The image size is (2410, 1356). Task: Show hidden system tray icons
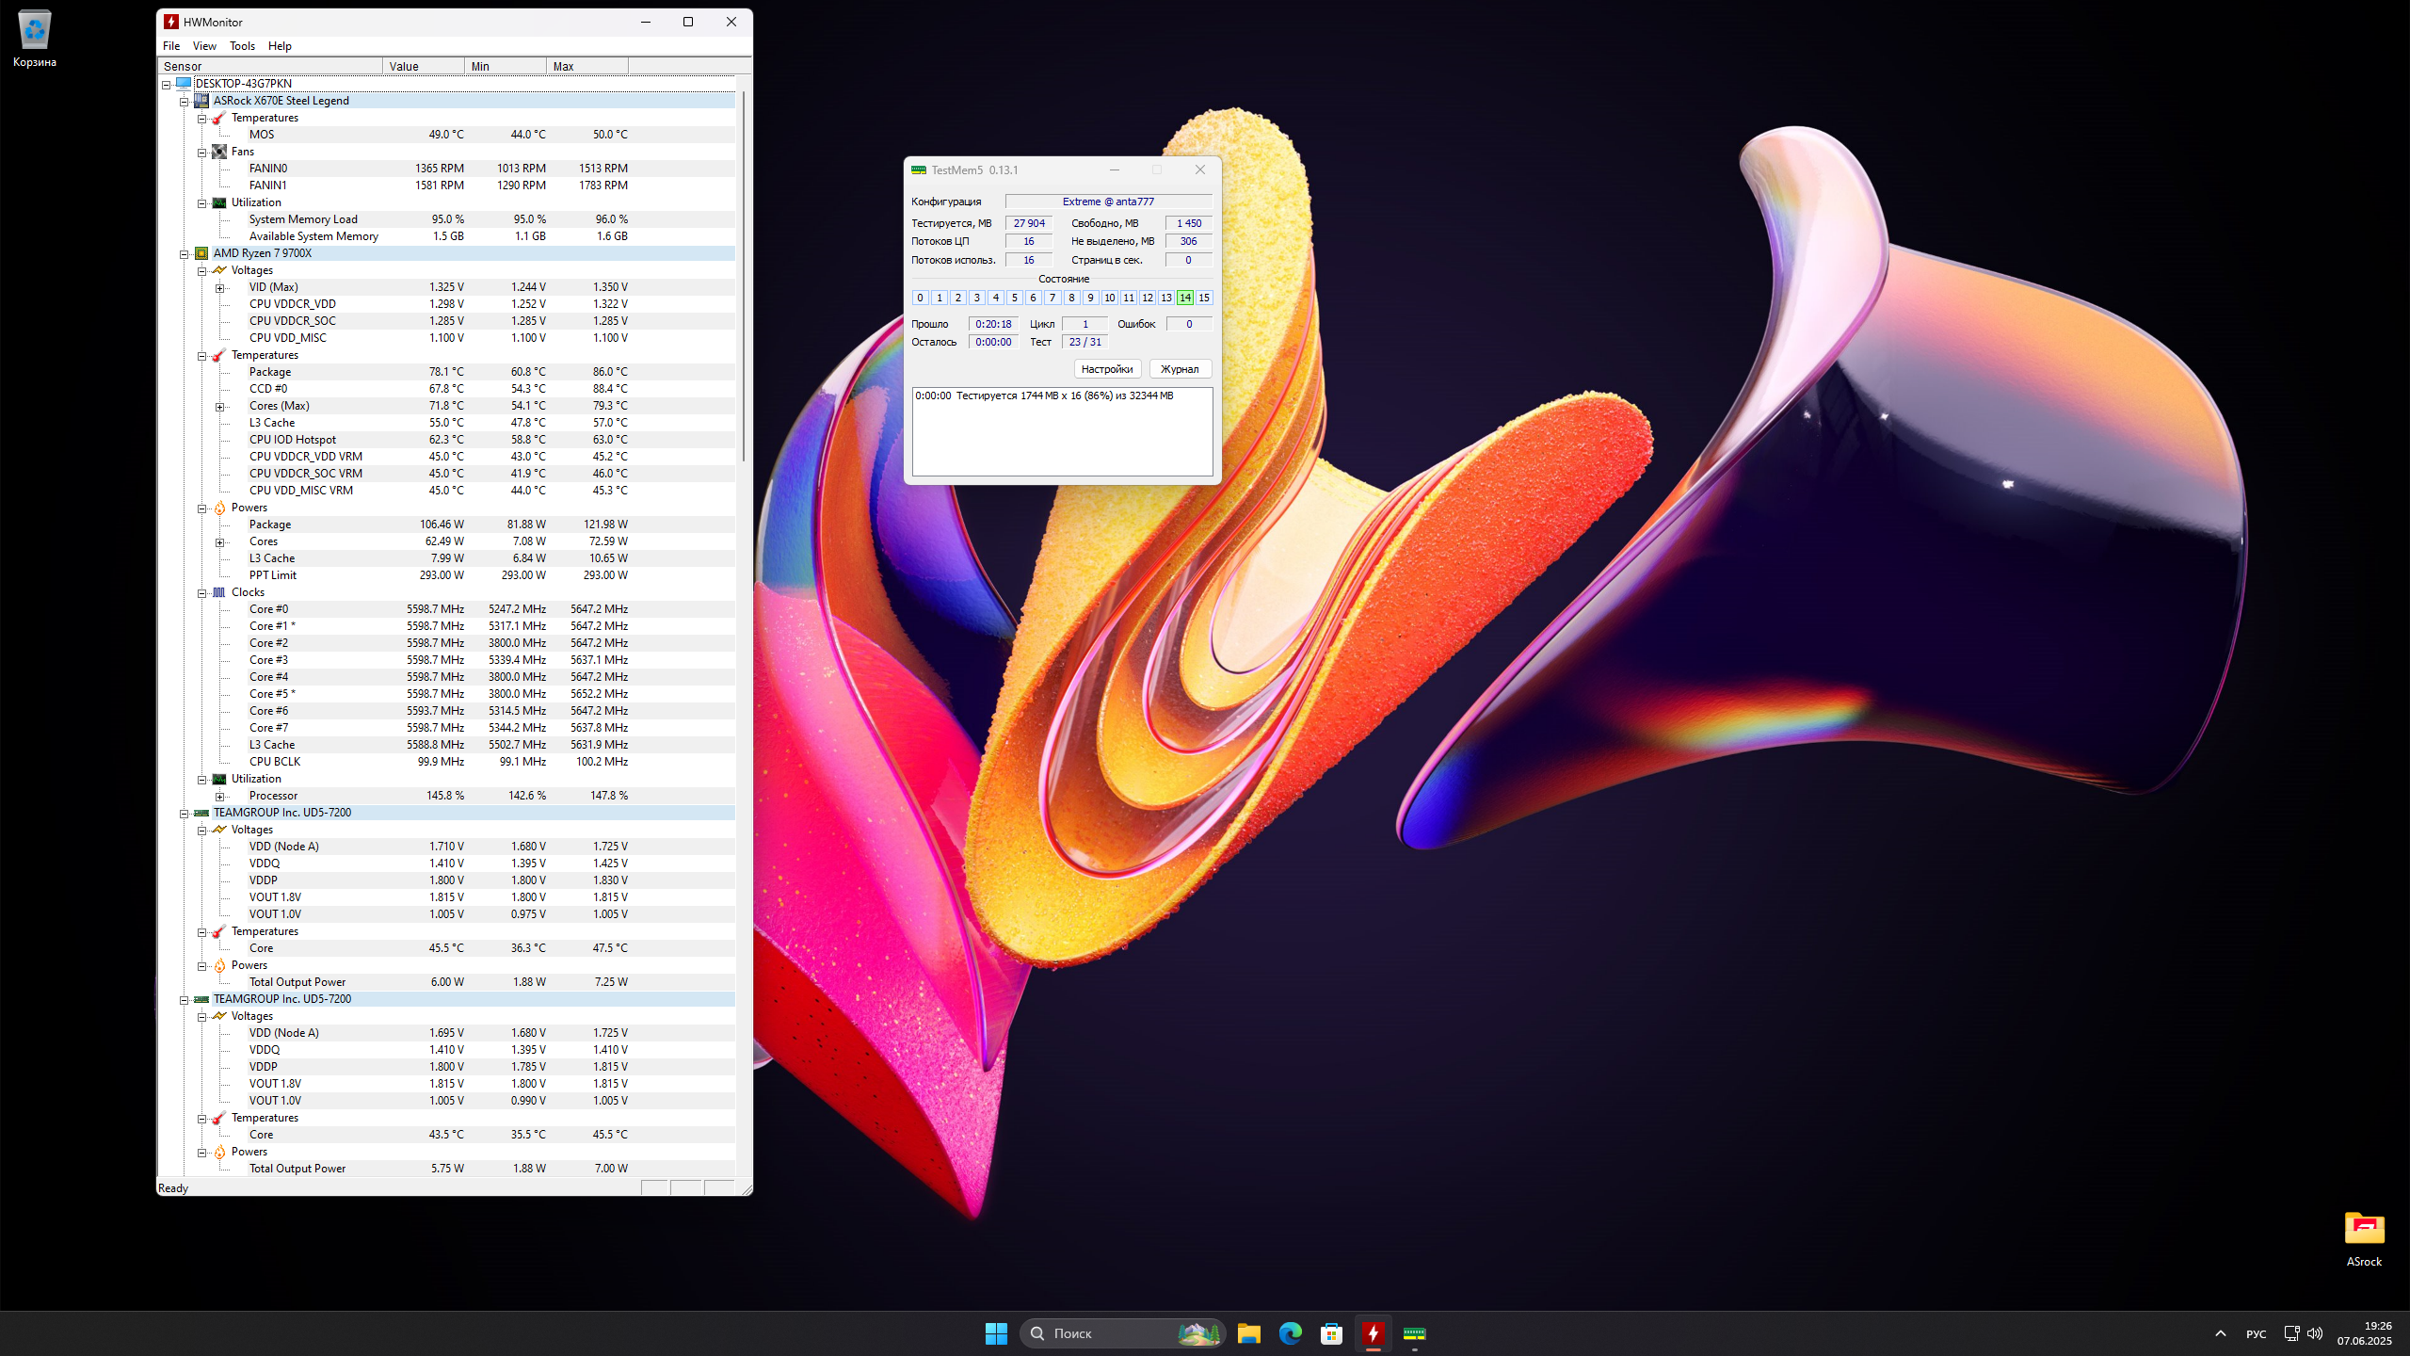click(2220, 1333)
